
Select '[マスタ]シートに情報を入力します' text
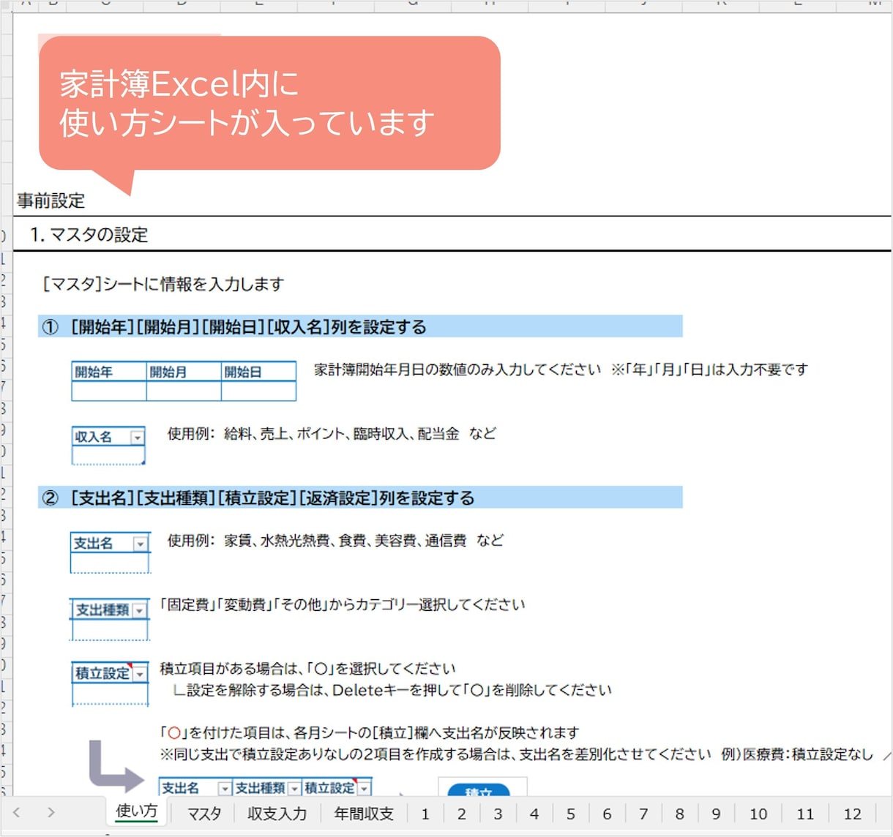(163, 284)
